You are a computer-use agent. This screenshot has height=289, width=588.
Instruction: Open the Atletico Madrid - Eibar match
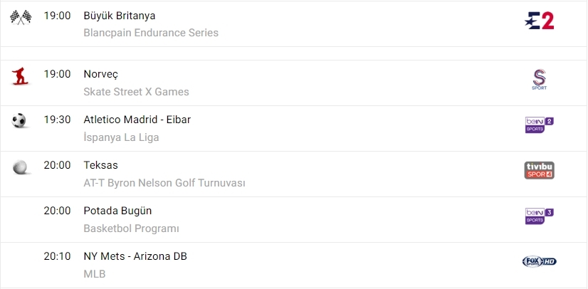coord(137,120)
